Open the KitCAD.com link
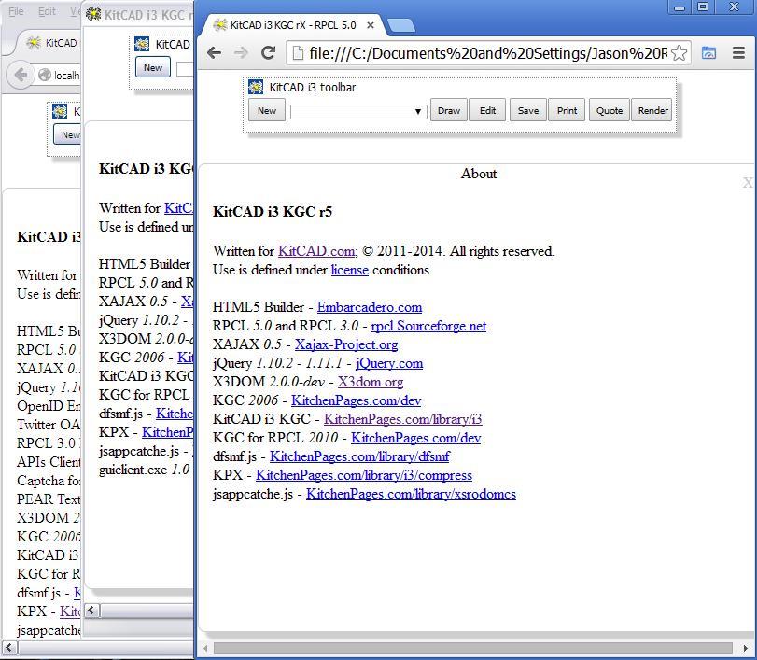 [317, 251]
